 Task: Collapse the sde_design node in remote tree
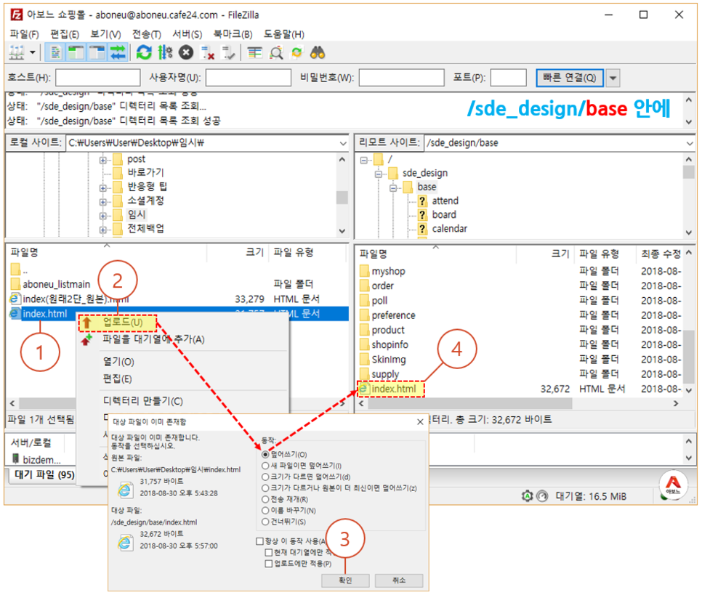(x=379, y=174)
